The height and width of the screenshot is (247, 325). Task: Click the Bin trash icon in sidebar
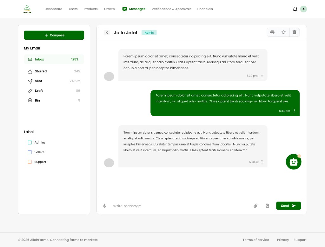(30, 100)
